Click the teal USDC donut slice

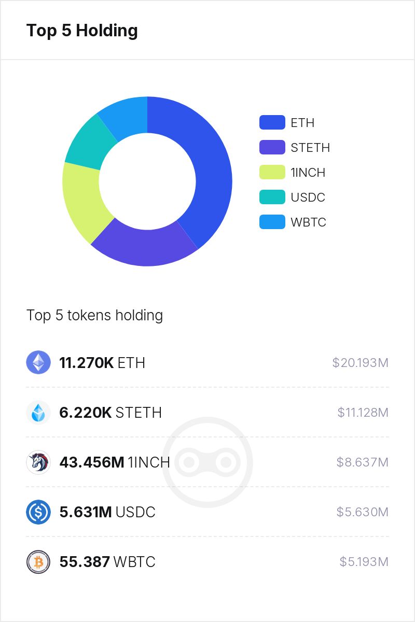pyautogui.click(x=89, y=145)
